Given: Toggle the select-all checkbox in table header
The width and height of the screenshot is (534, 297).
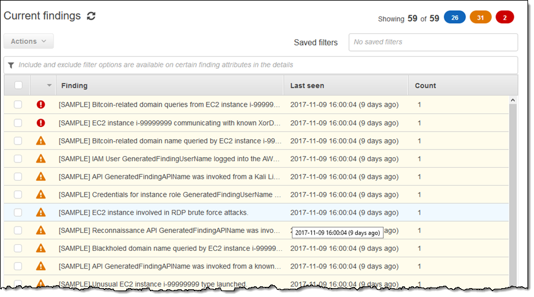Looking at the screenshot, I should (18, 85).
